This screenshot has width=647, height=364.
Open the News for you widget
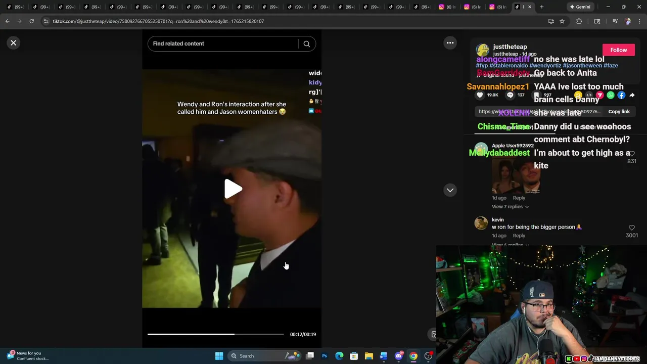[x=28, y=356]
